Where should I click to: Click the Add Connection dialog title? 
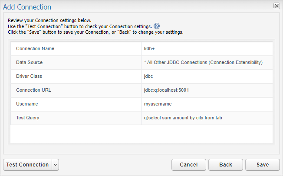click(x=27, y=7)
